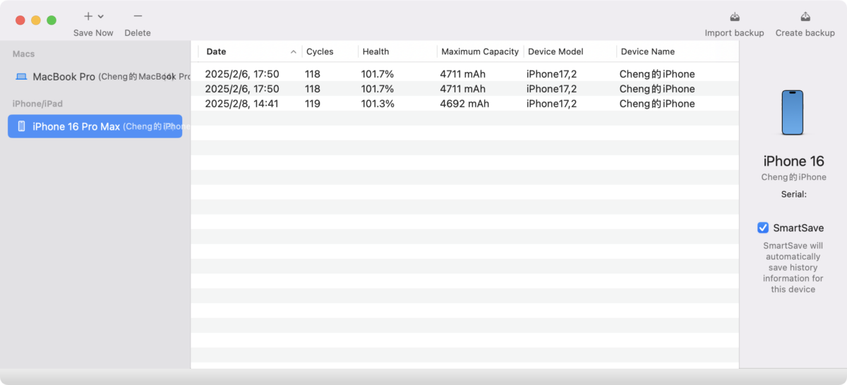Click the Date column sort arrow
Screen dimensions: 847x385
[294, 51]
